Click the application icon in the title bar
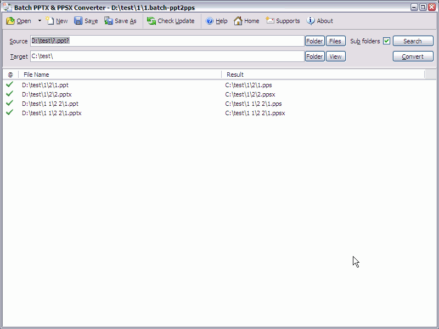This screenshot has height=329, width=439. tap(8, 7)
